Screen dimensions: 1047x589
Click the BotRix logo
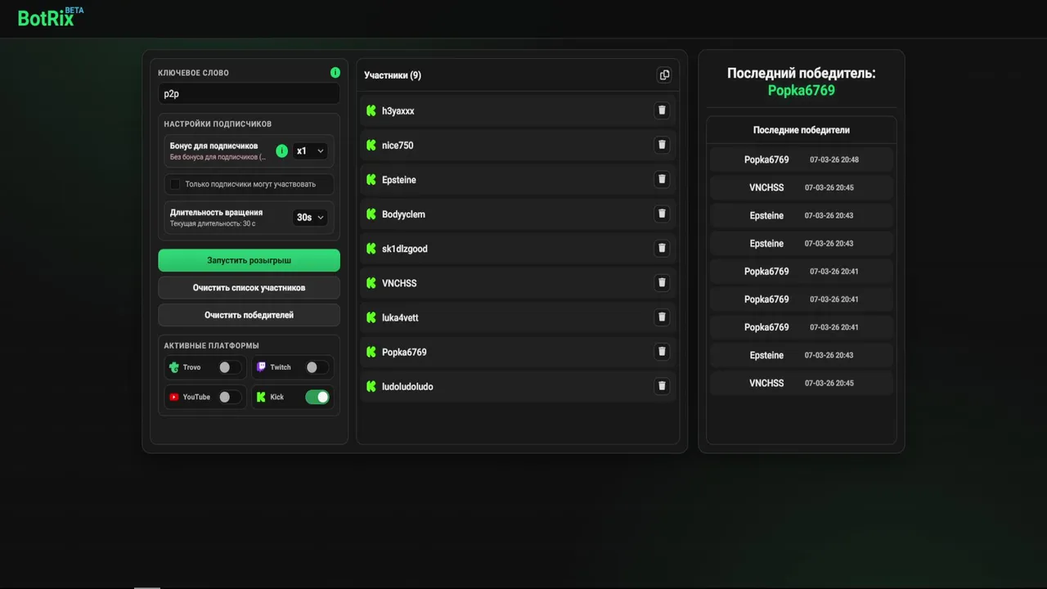tap(51, 16)
